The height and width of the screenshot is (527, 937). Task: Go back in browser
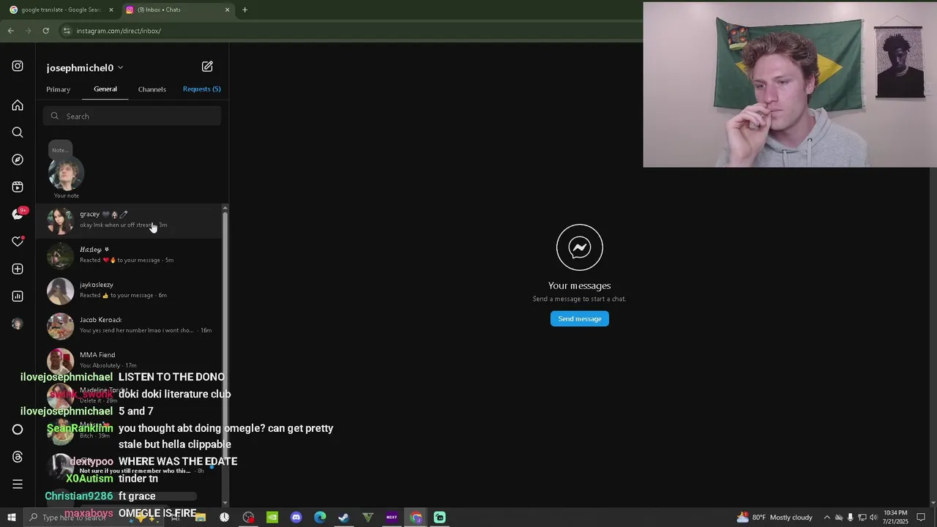10,31
